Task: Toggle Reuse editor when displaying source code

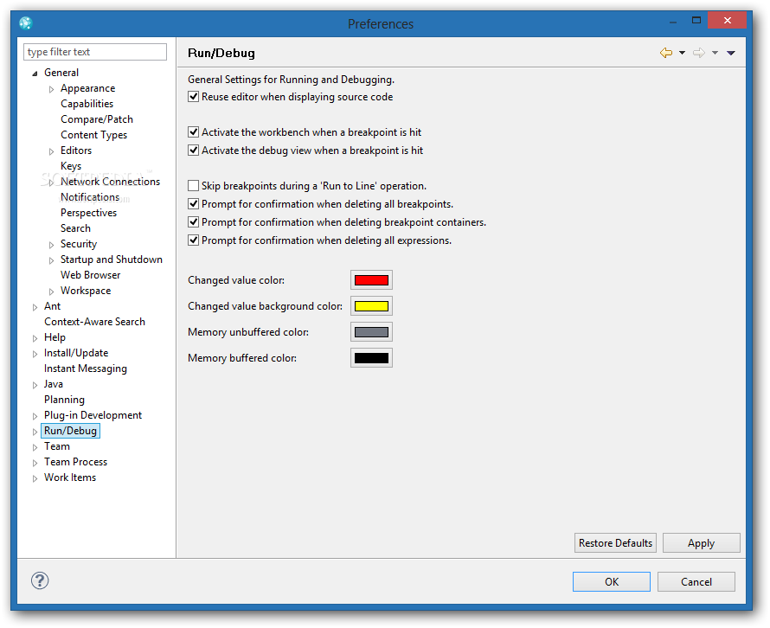Action: click(x=194, y=97)
